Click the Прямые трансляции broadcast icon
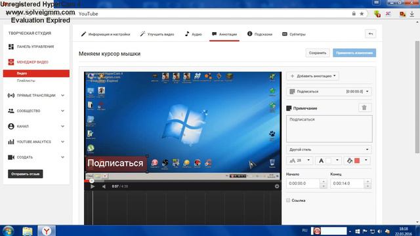This screenshot has width=420, height=236. (11, 96)
